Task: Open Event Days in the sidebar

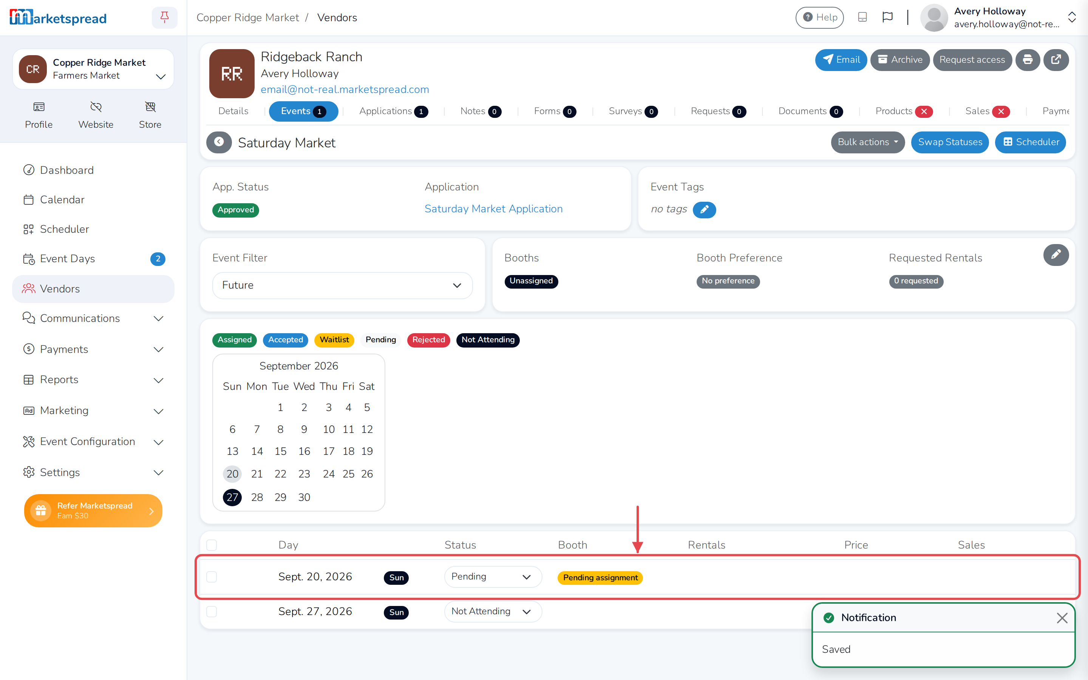Action: click(93, 259)
